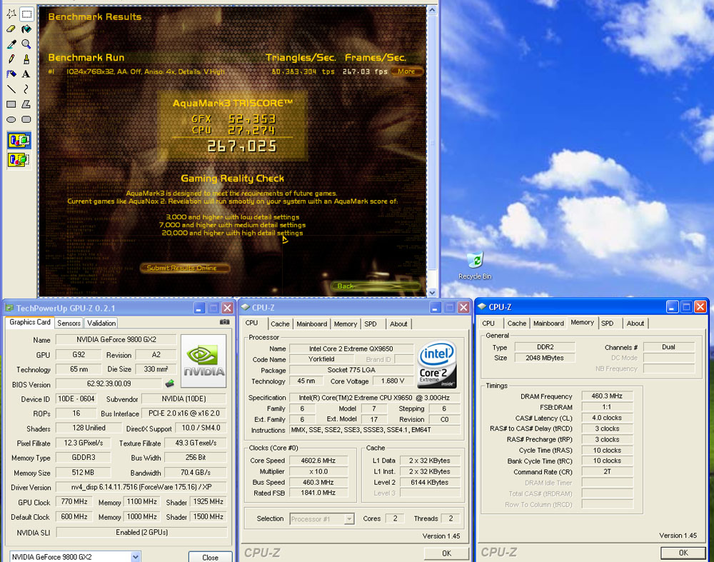Viewport: 714px width, 562px height.
Task: Open the Validation tab in GPU-Z
Action: [x=101, y=323]
